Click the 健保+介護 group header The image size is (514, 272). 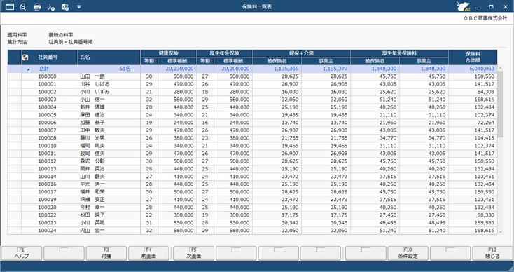coord(301,53)
